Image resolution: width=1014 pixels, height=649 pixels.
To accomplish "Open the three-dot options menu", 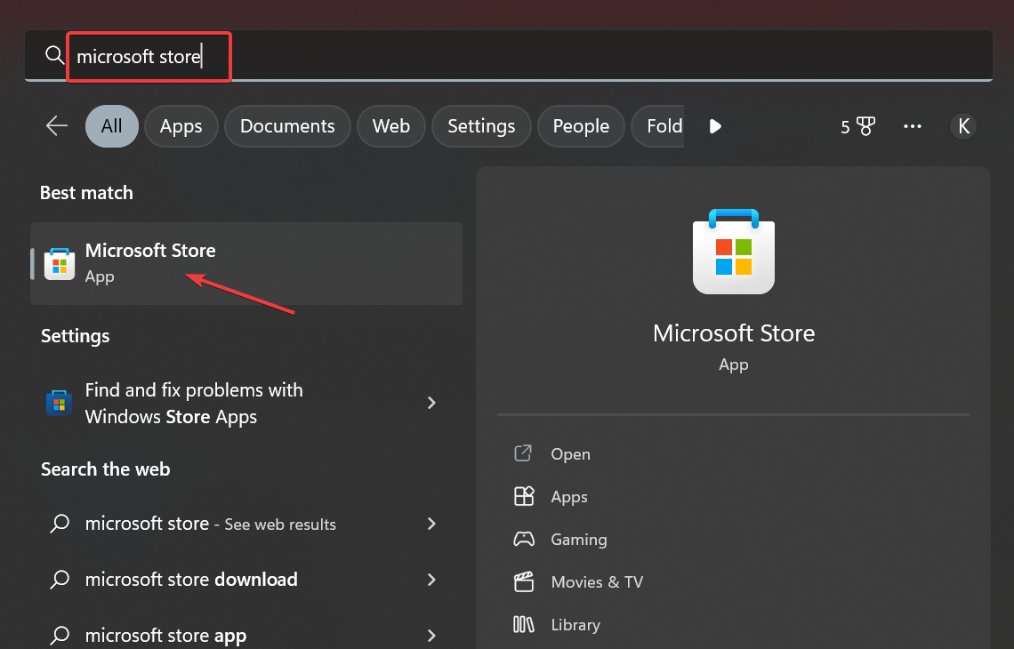I will pyautogui.click(x=913, y=126).
